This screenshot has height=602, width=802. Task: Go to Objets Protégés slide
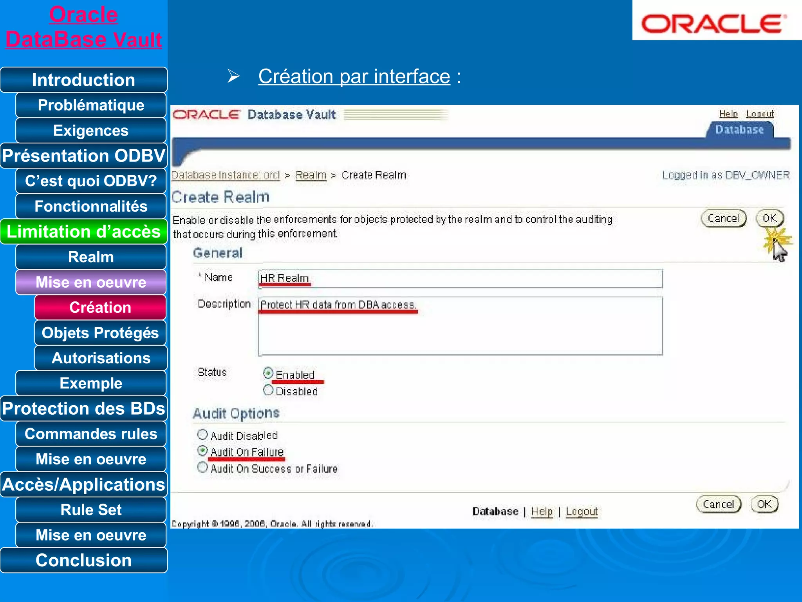100,333
